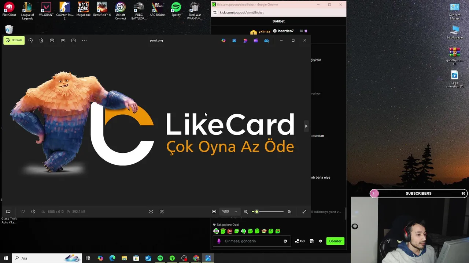Screen dimensions: 469x263
Task: Click the chat identity icon with infinity symbol
Action: pyautogui.click(x=299, y=241)
